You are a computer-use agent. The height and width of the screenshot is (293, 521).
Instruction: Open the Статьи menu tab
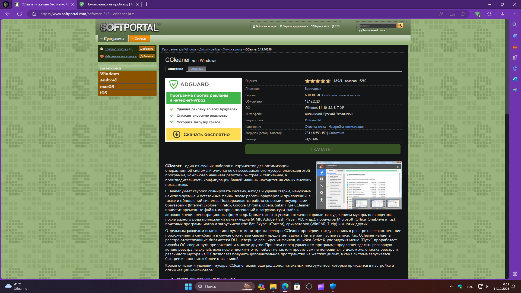(x=139, y=39)
